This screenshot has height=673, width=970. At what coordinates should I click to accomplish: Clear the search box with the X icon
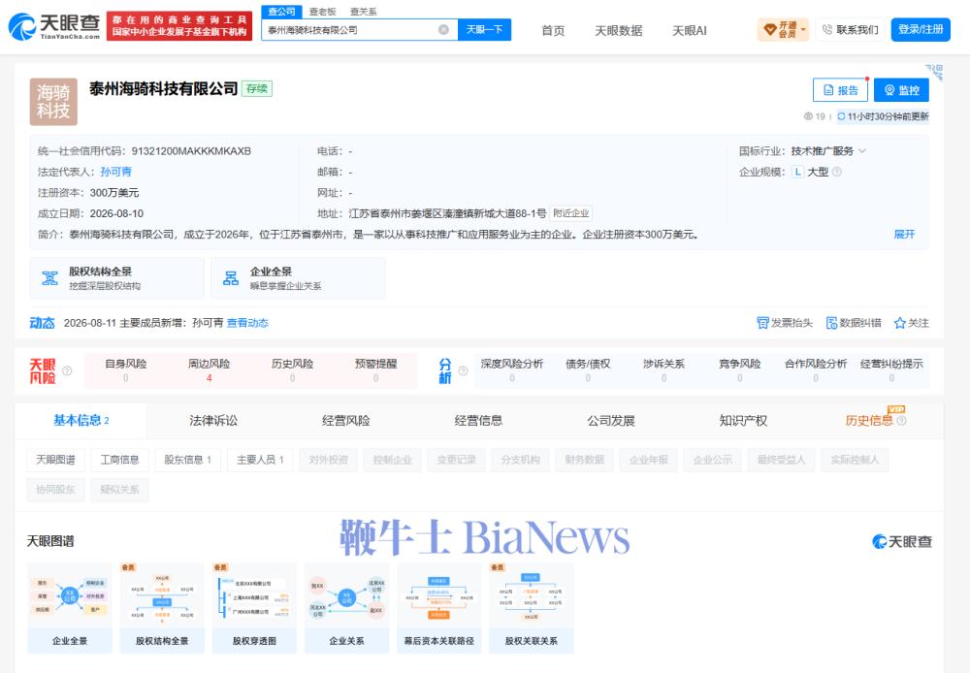[x=443, y=30]
